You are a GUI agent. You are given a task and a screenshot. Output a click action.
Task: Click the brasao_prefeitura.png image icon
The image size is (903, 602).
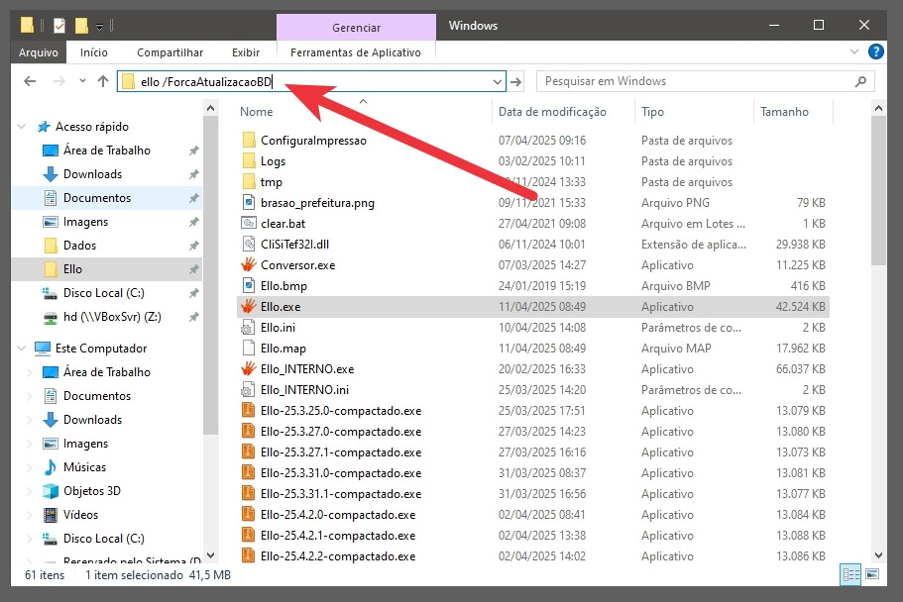[x=248, y=203]
